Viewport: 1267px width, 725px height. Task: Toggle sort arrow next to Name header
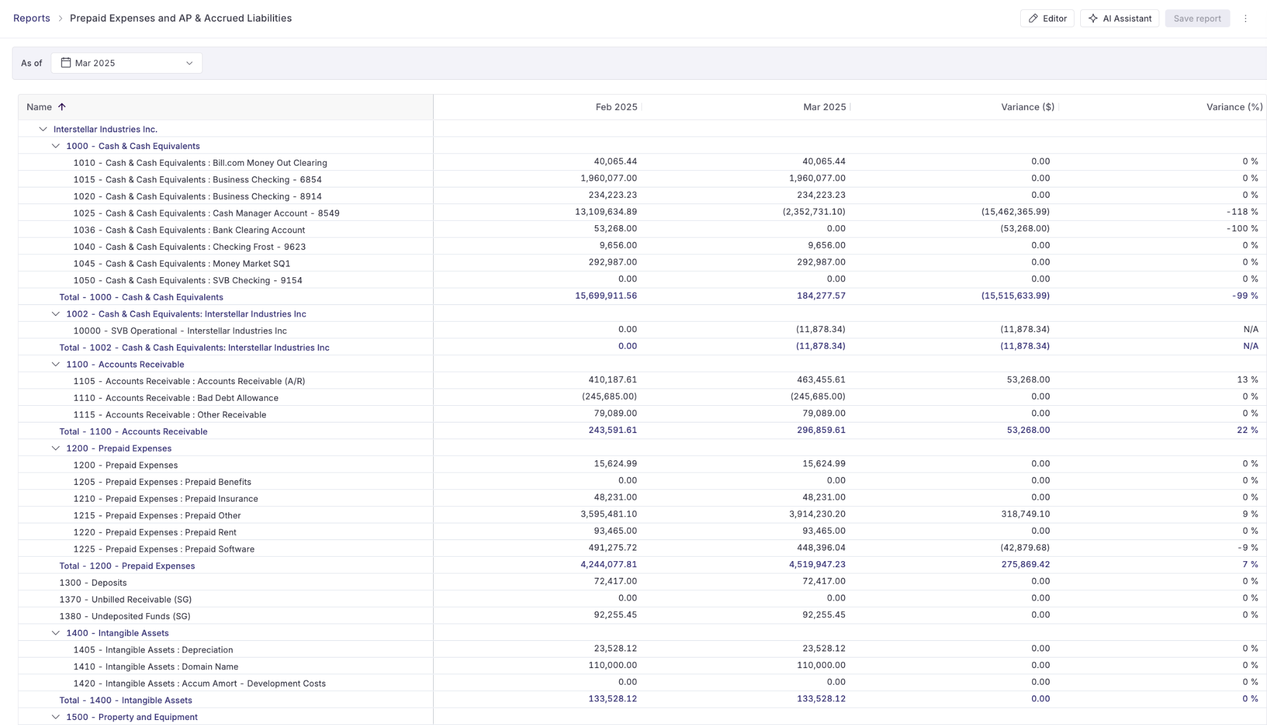pos(62,107)
